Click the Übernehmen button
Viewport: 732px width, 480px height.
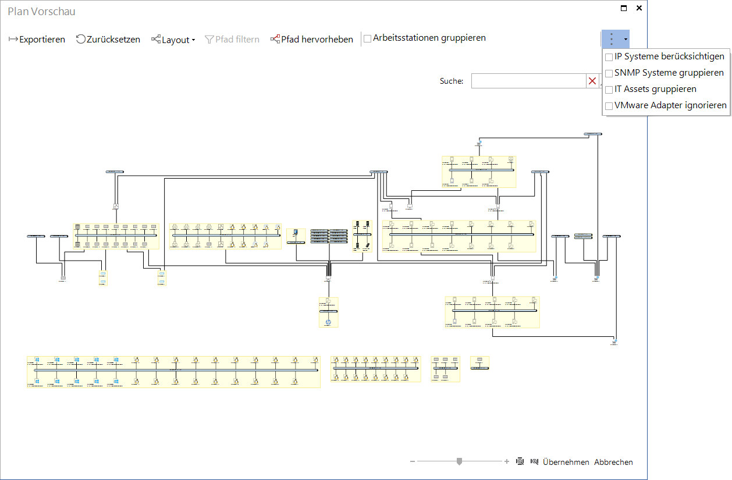point(566,462)
